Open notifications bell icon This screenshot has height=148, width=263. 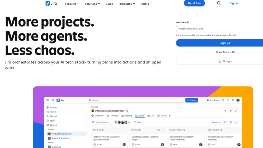(223, 100)
